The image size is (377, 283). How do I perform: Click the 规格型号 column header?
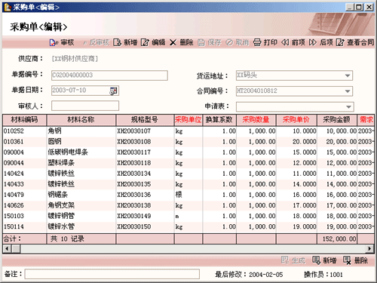click(x=145, y=120)
